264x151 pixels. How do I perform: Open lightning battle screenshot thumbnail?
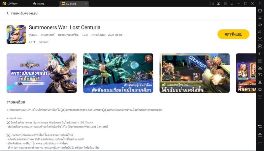point(118,73)
